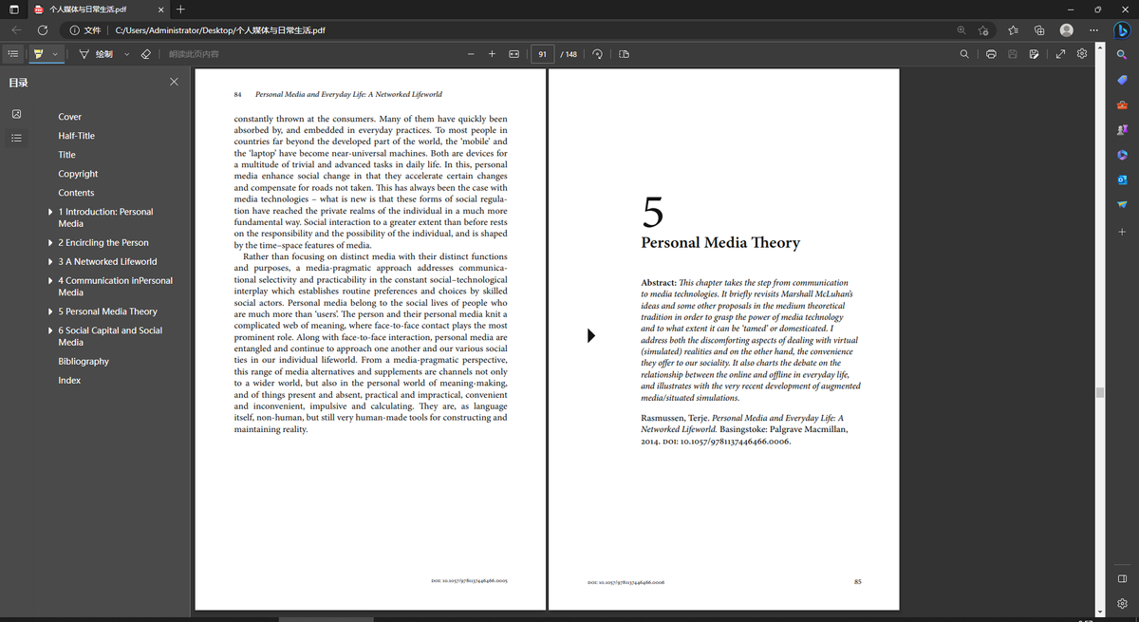Click the page number field showing 91
Image resolution: width=1139 pixels, height=622 pixels.
pos(543,54)
